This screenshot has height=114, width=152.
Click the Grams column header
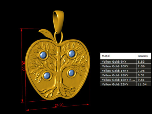[x=144, y=56]
